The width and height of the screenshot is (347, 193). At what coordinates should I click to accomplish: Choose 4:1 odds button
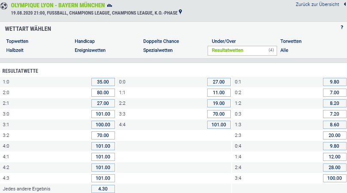click(103, 157)
